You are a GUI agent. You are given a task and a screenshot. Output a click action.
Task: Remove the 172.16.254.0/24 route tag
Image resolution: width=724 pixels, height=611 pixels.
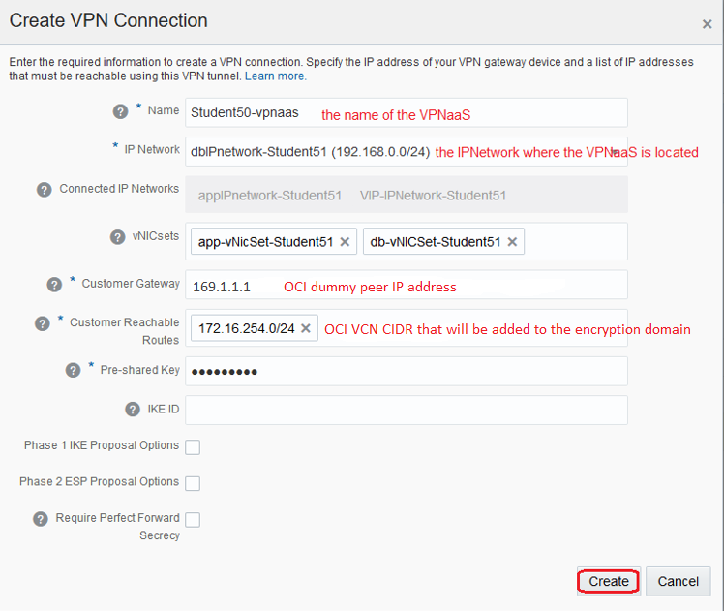tap(306, 328)
